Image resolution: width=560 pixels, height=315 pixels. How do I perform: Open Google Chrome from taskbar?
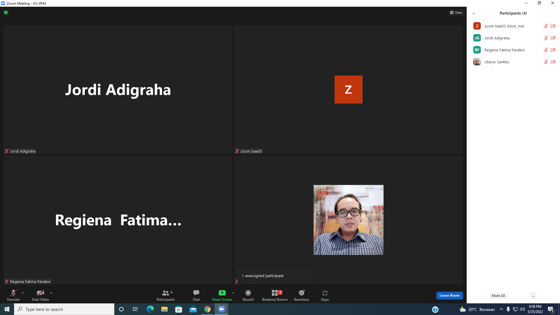pyautogui.click(x=207, y=309)
